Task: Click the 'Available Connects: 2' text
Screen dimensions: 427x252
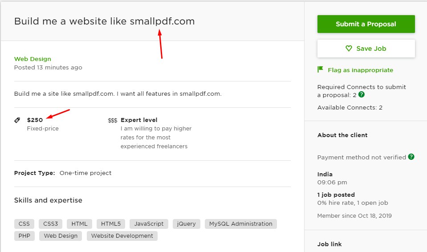Action: 350,107
